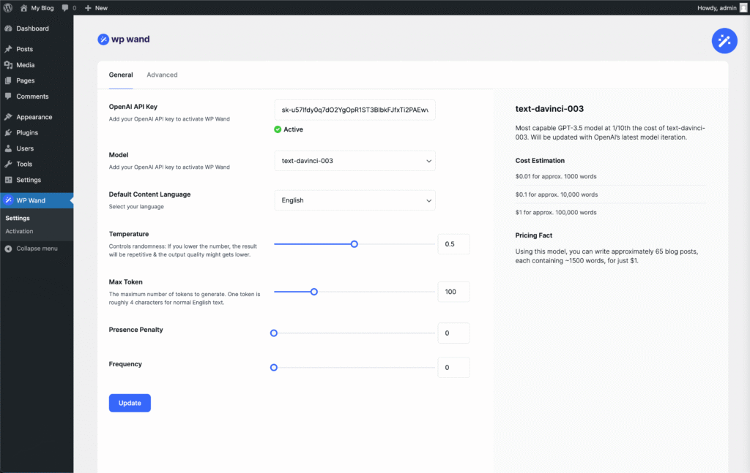Viewport: 750px width, 473px height.
Task: Click the round blue magic wand button
Action: click(x=724, y=40)
